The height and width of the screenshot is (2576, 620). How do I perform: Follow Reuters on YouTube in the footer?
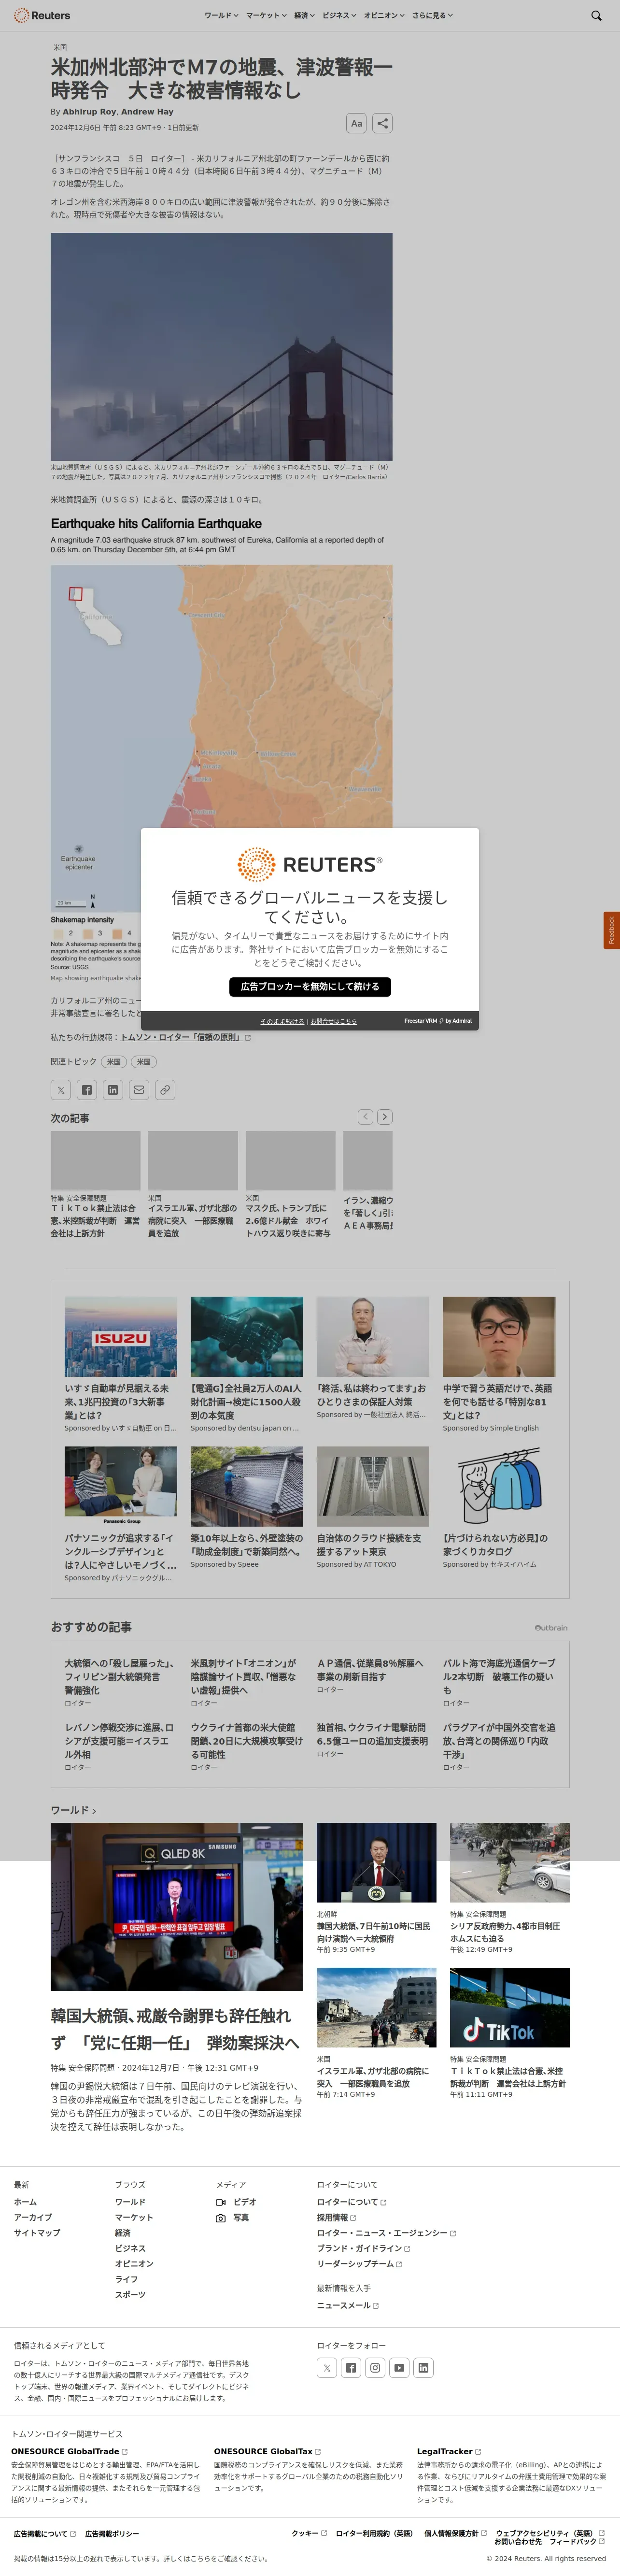(x=399, y=2367)
